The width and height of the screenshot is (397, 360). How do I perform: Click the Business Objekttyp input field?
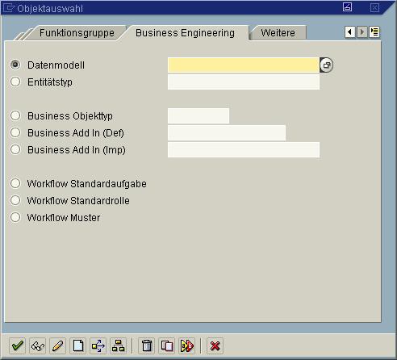click(198, 115)
